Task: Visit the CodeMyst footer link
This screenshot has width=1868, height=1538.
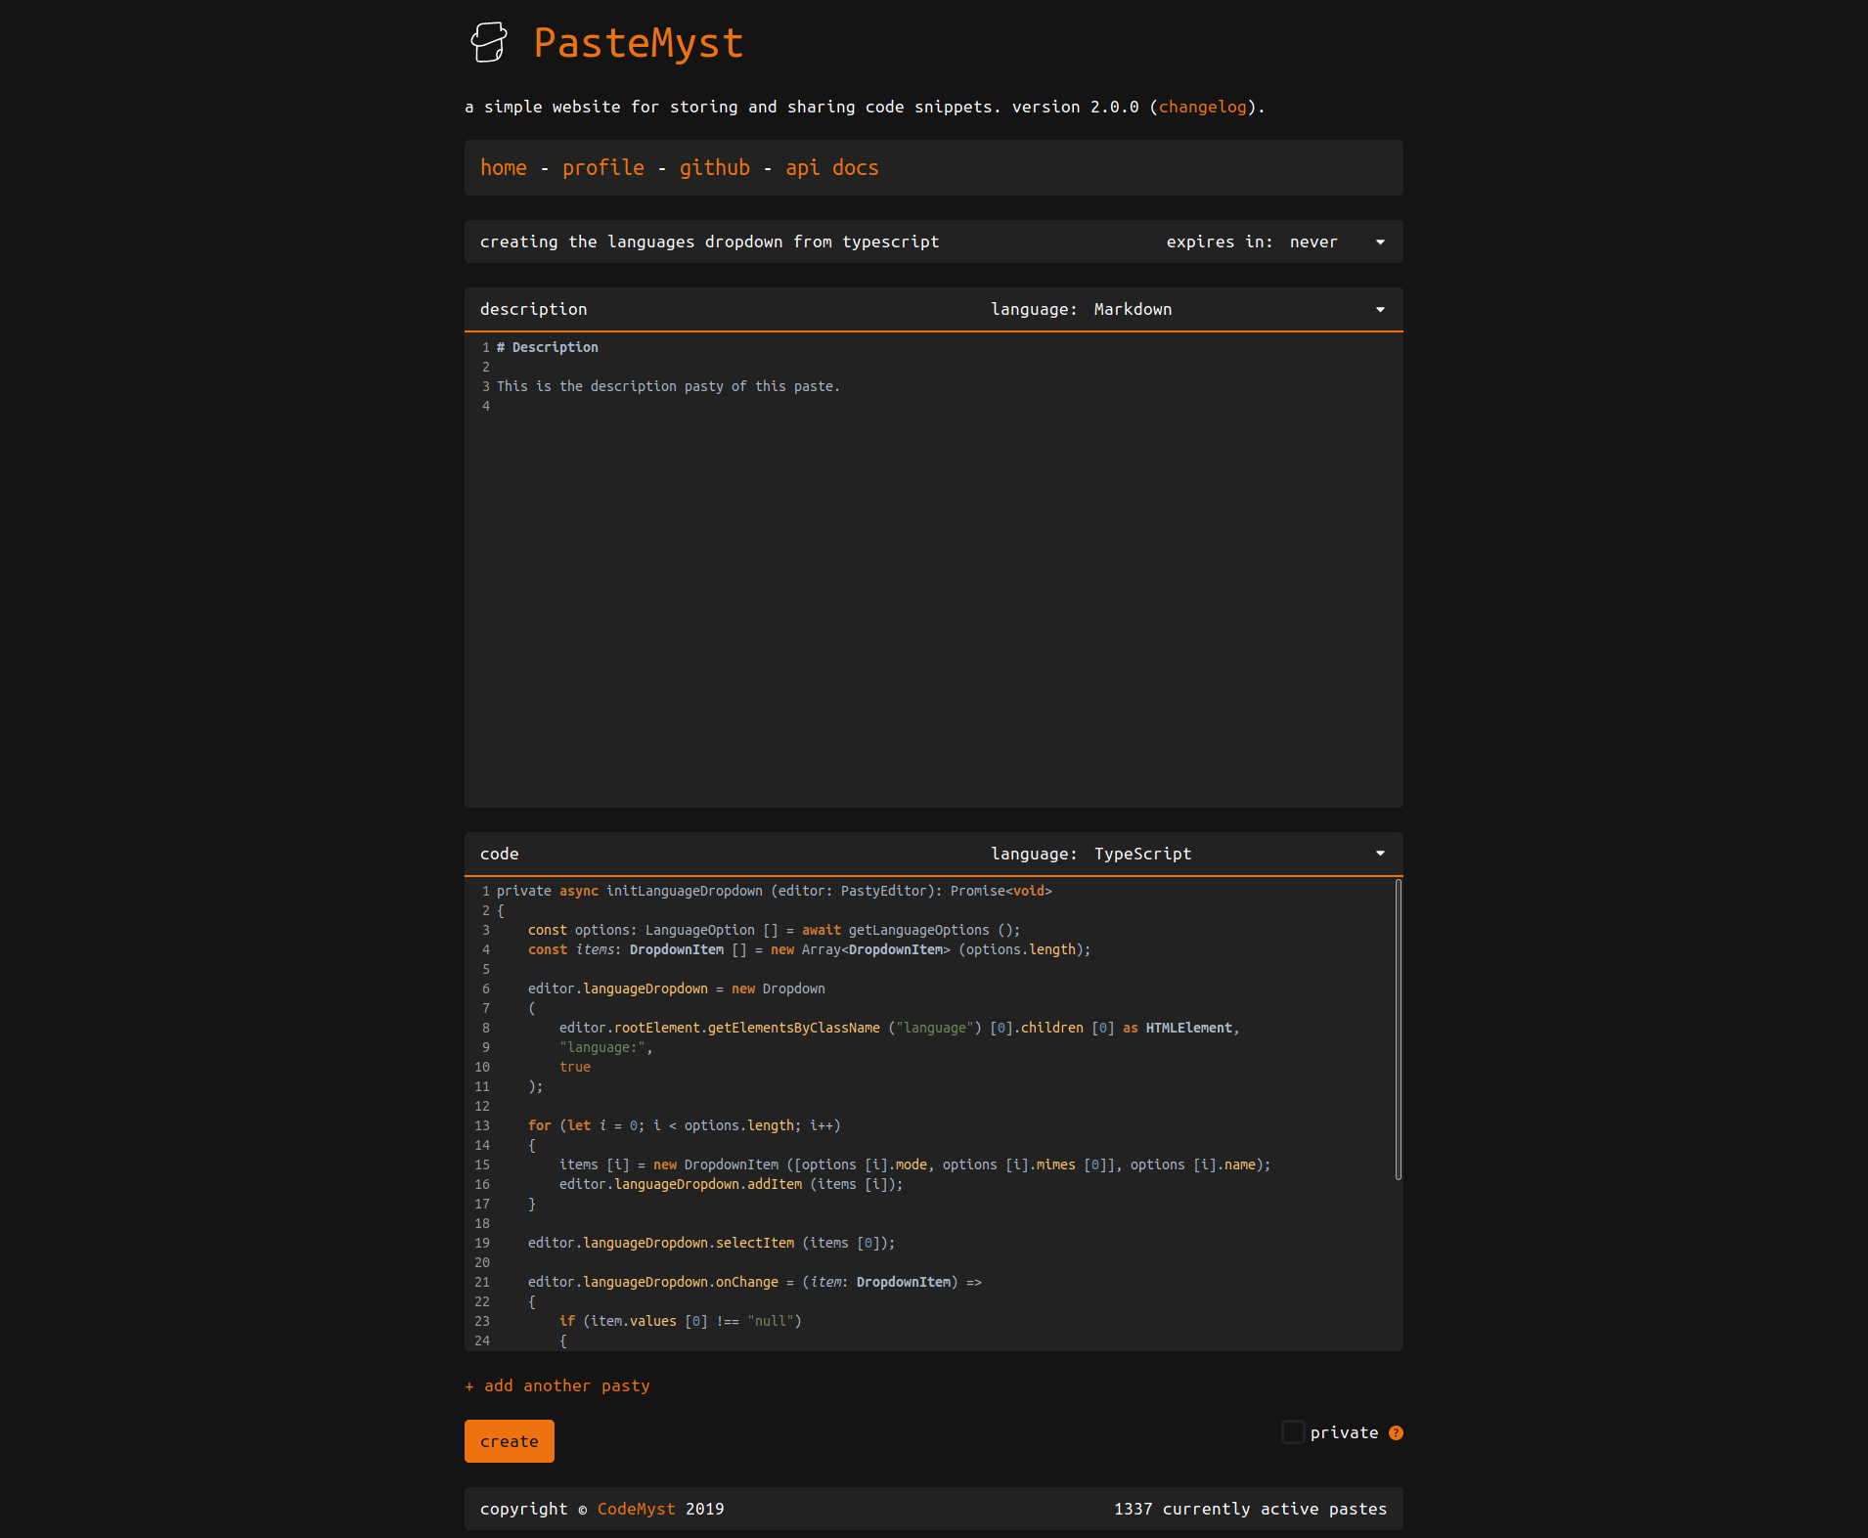Action: pyautogui.click(x=636, y=1510)
